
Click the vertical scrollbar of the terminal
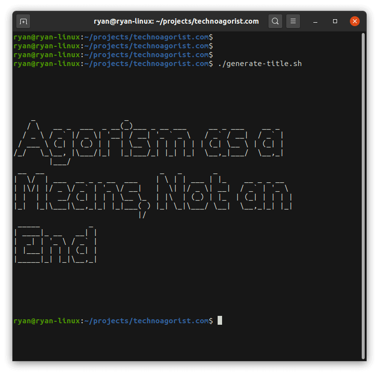(x=363, y=197)
